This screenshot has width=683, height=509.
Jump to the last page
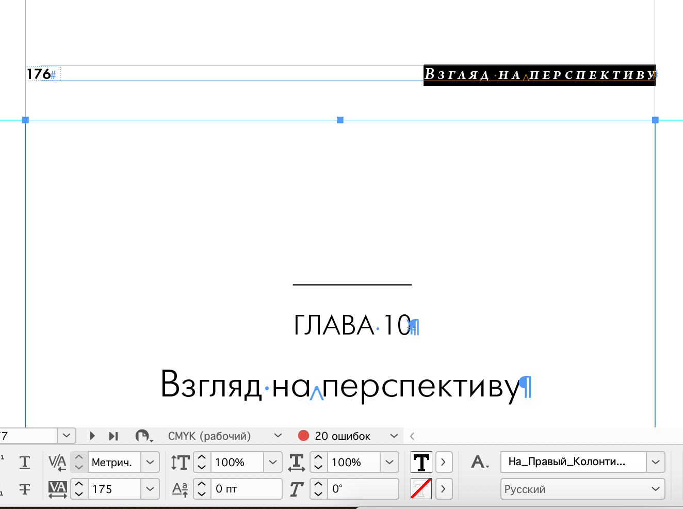pyautogui.click(x=113, y=436)
